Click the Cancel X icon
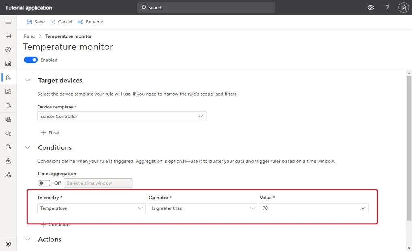 pyautogui.click(x=53, y=22)
